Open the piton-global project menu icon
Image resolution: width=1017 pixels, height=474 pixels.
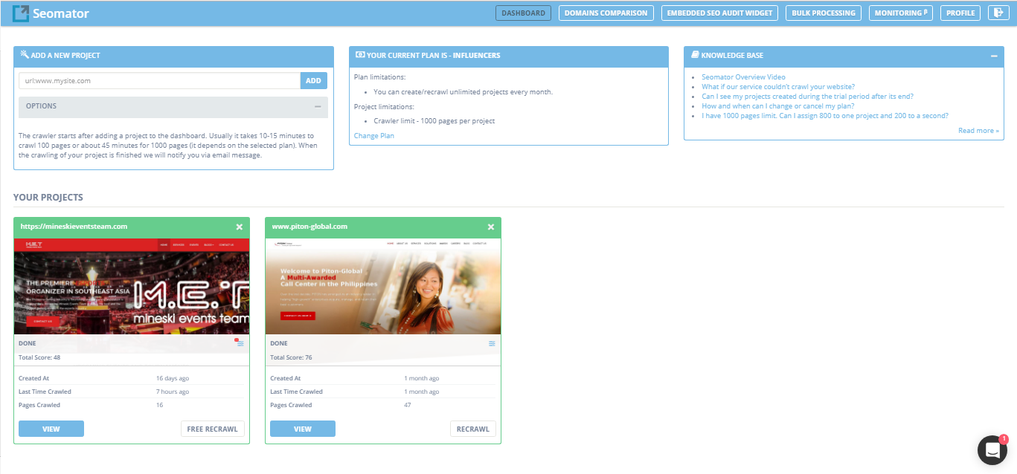click(x=492, y=344)
